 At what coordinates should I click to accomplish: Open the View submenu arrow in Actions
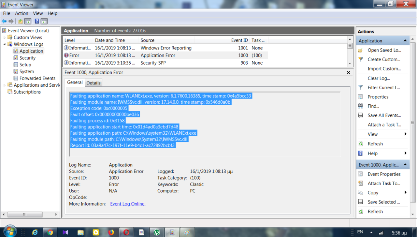[x=406, y=134]
